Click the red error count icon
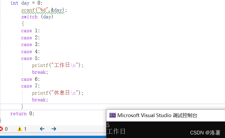The image size is (225, 138). (1, 129)
